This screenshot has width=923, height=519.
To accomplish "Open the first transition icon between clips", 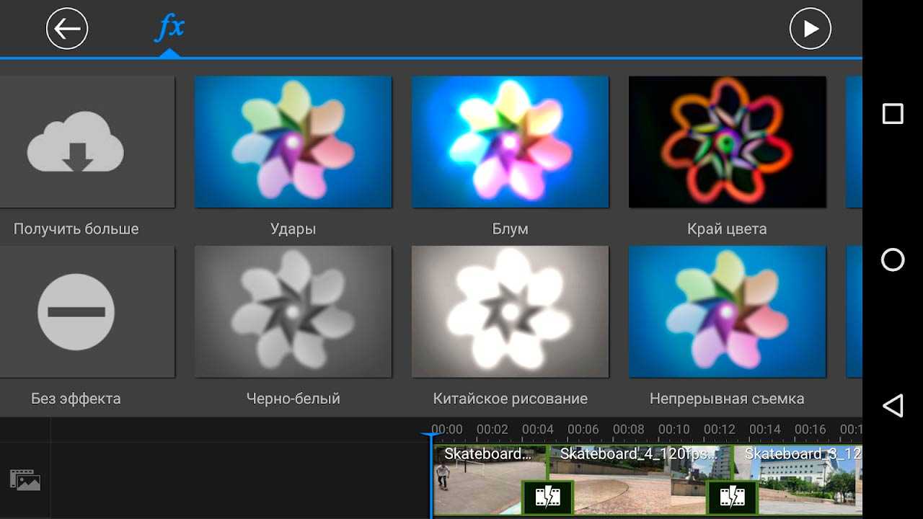I will pos(548,497).
